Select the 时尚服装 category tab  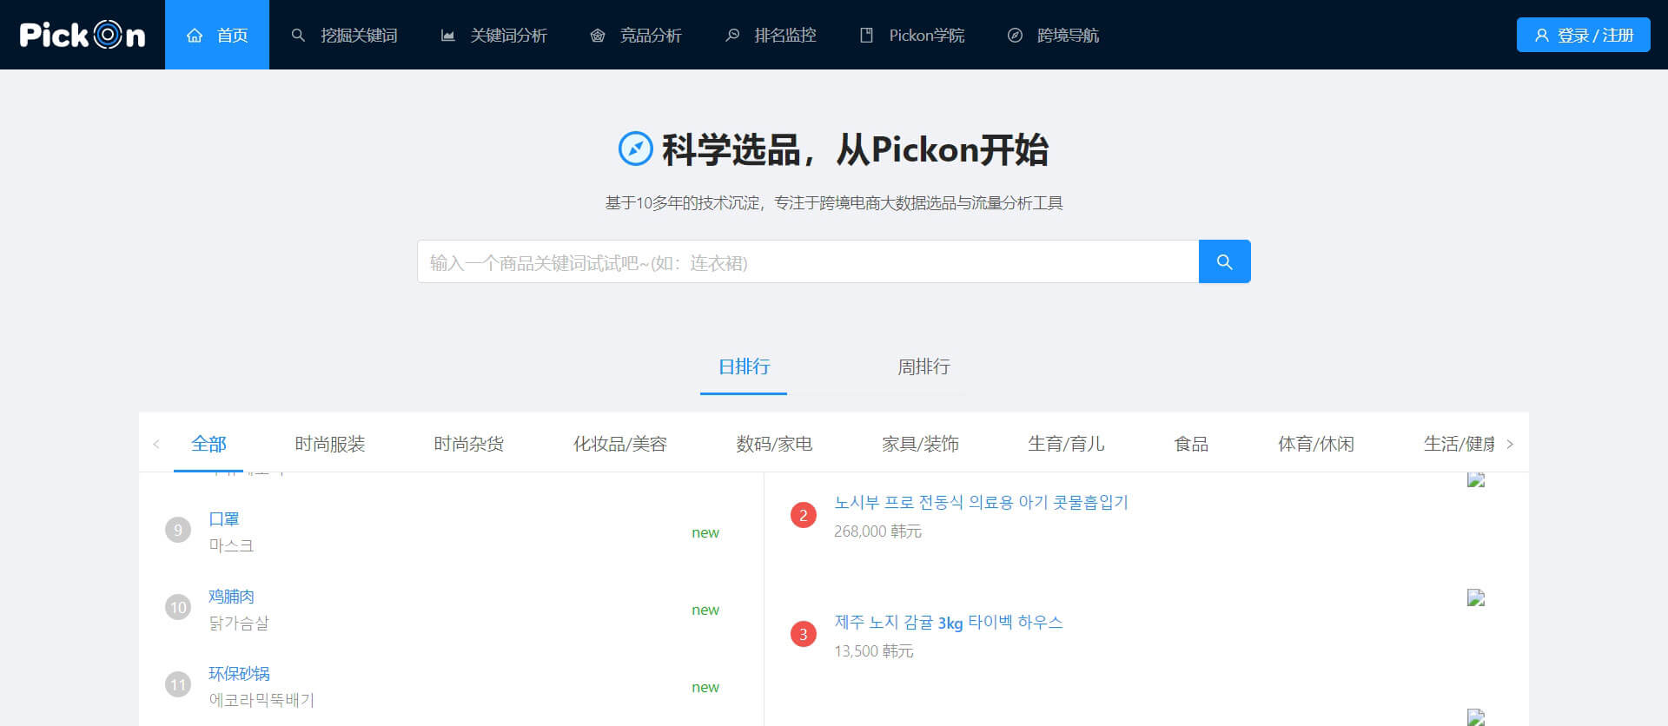click(330, 444)
